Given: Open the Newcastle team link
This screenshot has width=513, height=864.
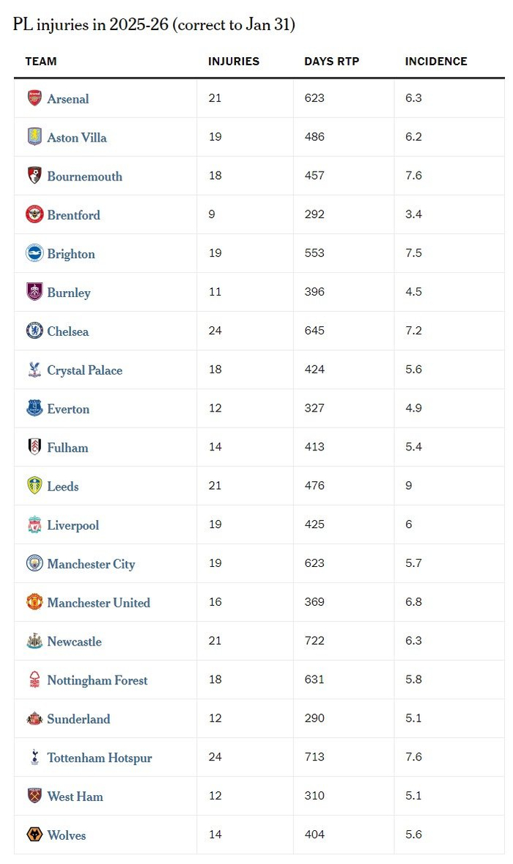Looking at the screenshot, I should point(74,642).
